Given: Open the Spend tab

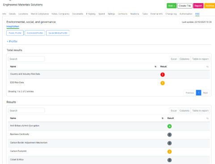Looking at the screenshot, I should [101, 14].
